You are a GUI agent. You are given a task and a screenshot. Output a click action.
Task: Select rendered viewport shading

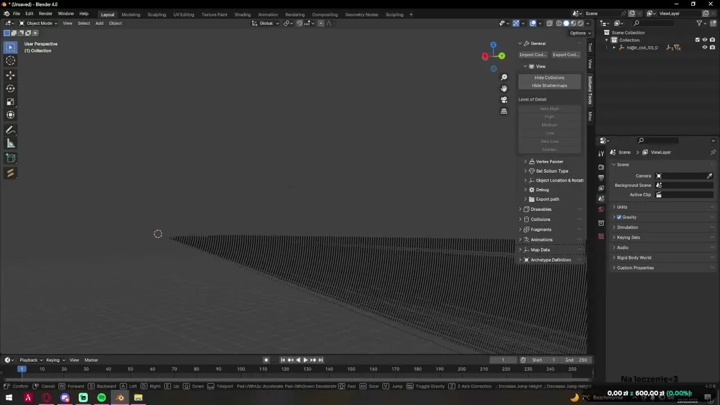click(581, 23)
